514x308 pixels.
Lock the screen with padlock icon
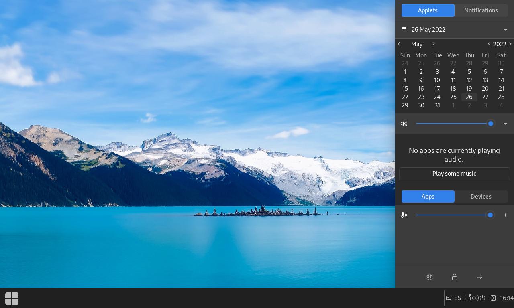coord(455,277)
